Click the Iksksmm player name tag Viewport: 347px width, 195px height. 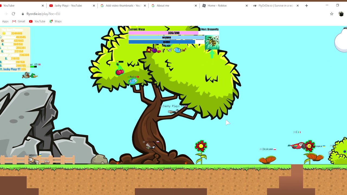pos(268,149)
